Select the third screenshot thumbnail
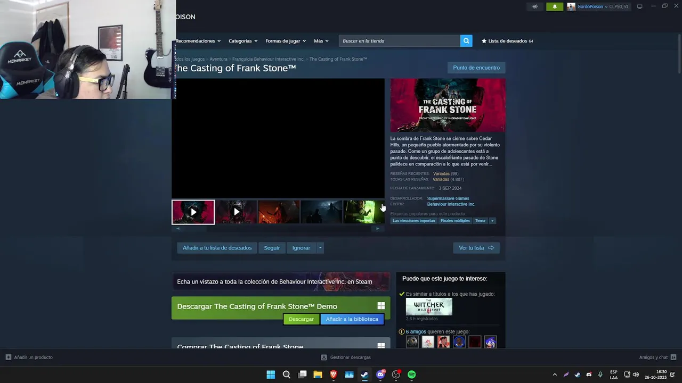Viewport: 682px width, 383px height. click(x=279, y=212)
